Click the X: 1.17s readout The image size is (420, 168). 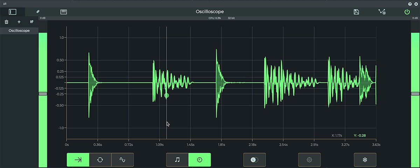337,135
